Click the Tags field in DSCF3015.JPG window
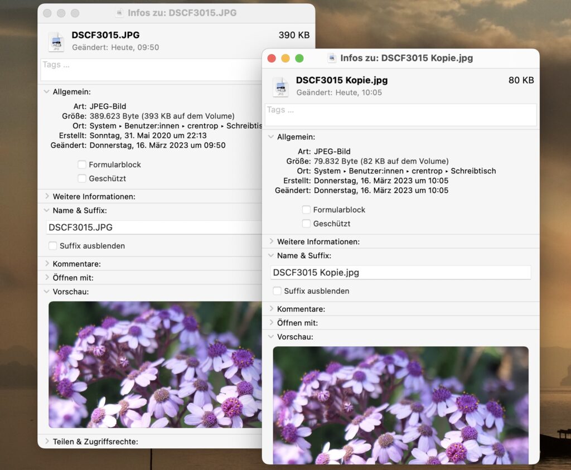The width and height of the screenshot is (571, 470). tap(151, 70)
